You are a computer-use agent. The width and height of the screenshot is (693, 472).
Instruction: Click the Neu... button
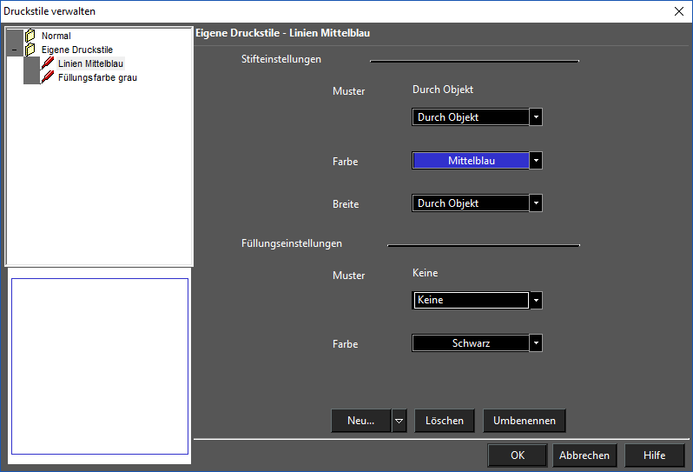pos(361,421)
